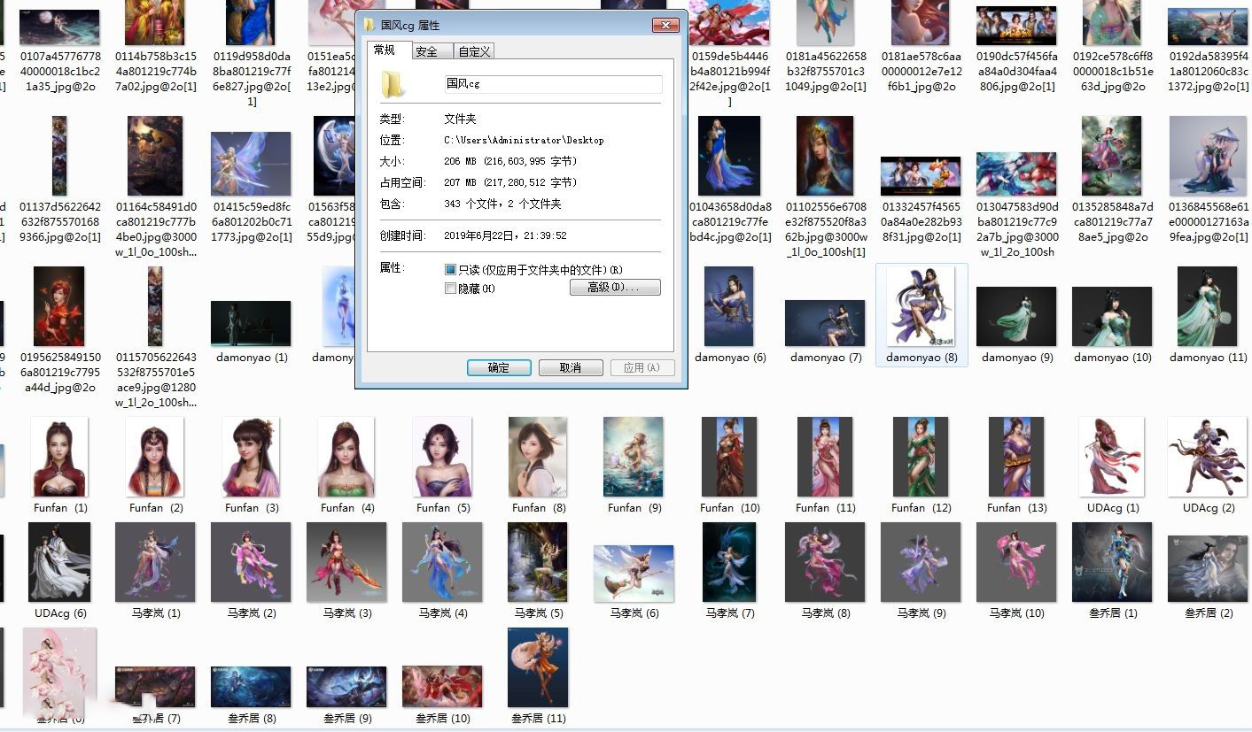This screenshot has height=732, width=1252.
Task: Click the file name 叁乔居 (10)
Action: (x=443, y=719)
